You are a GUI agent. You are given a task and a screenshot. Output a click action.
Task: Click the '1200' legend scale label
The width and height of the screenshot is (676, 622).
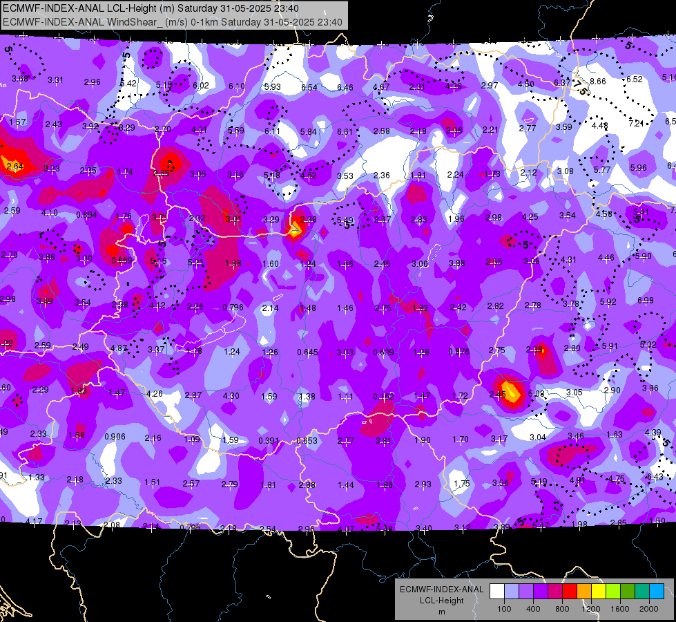pos(590,609)
